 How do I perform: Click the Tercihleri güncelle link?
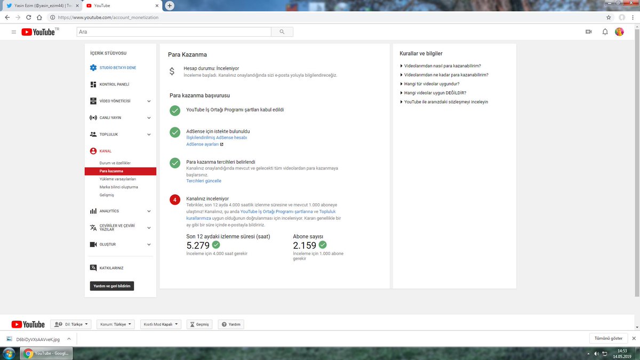(x=204, y=181)
